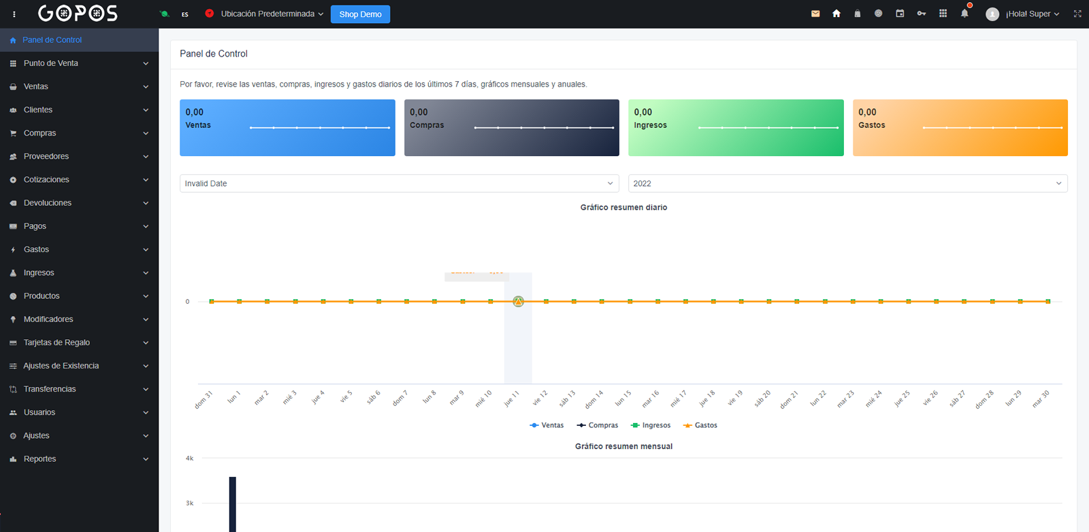This screenshot has height=532, width=1089.
Task: Click the Shop Demo button
Action: pyautogui.click(x=360, y=14)
